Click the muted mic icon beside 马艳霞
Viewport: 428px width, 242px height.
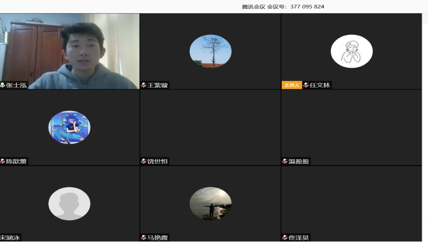click(144, 237)
